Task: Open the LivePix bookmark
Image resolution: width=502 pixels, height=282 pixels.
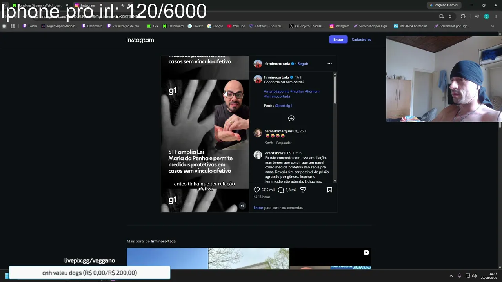Action: [195, 26]
